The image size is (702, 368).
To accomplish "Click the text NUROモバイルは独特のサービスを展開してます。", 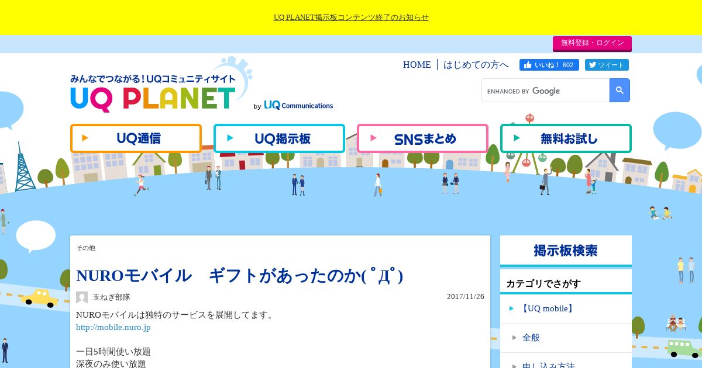I will pyautogui.click(x=175, y=315).
